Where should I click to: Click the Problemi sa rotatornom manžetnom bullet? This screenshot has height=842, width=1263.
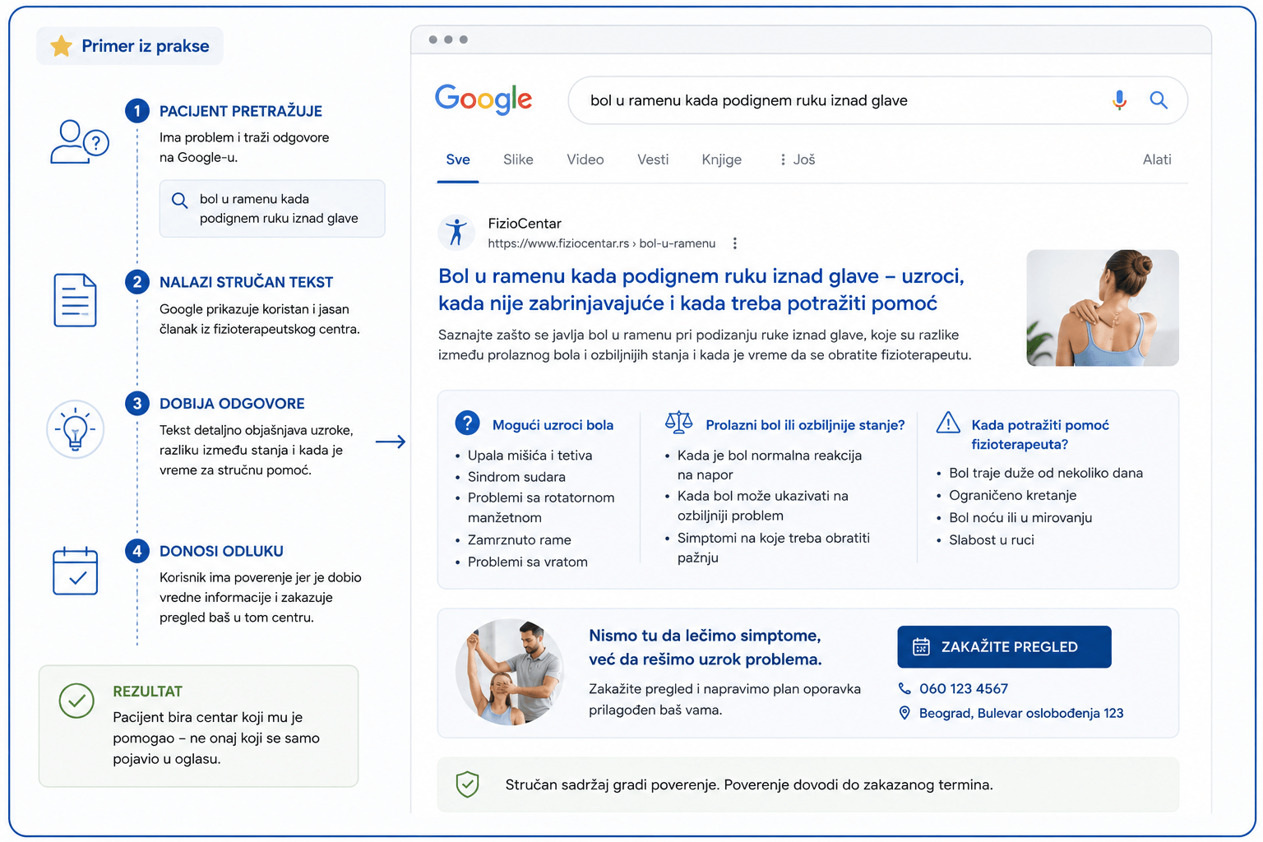click(x=541, y=507)
